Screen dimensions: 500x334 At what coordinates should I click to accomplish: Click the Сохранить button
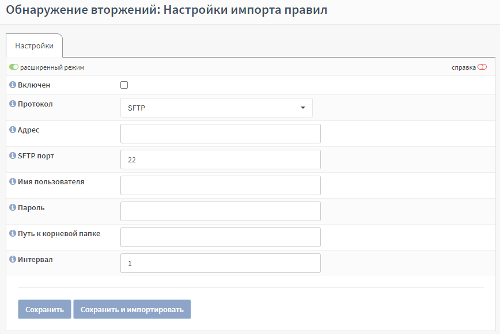click(45, 309)
